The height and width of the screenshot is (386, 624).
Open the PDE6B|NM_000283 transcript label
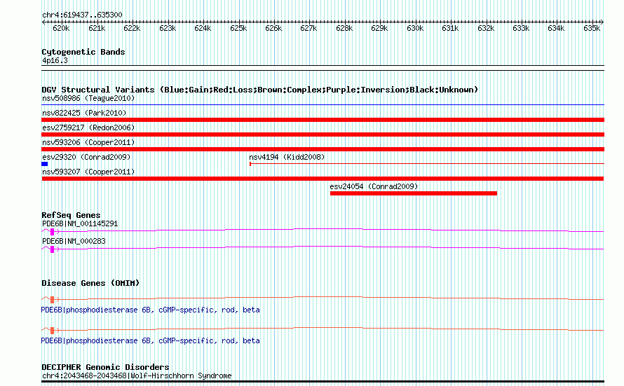coord(74,241)
